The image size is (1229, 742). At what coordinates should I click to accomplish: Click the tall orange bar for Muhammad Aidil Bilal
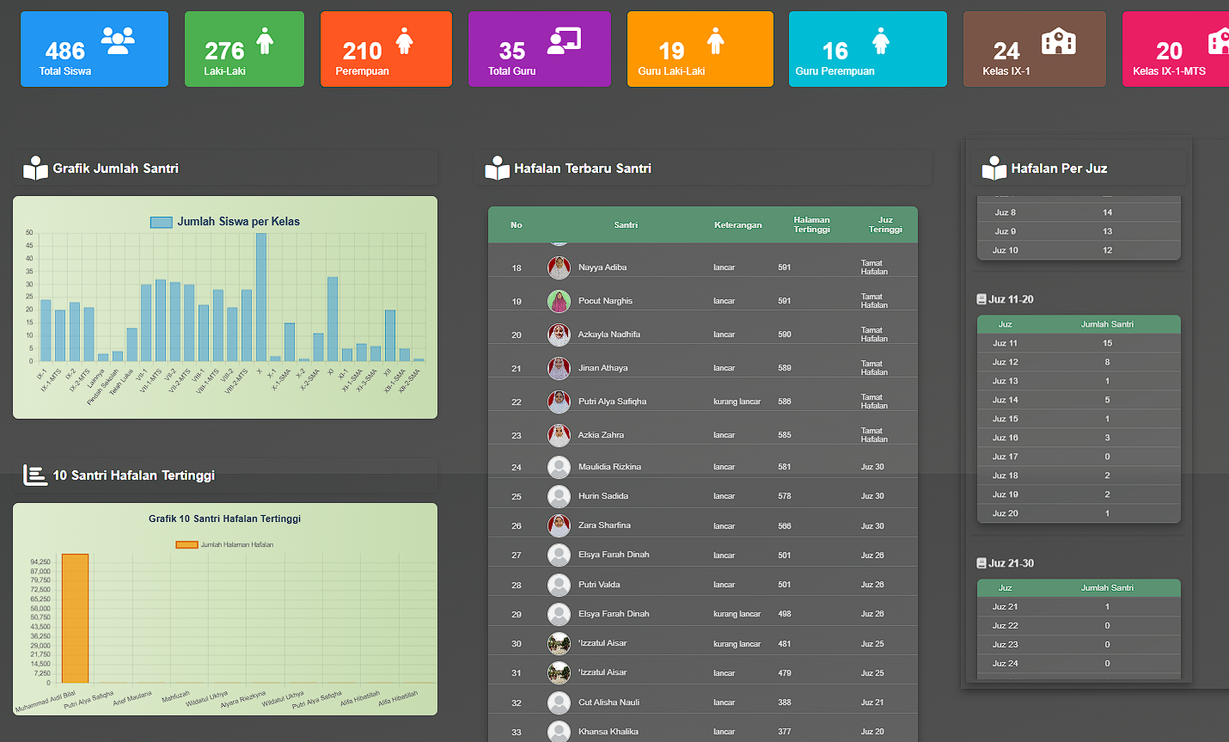[75, 618]
